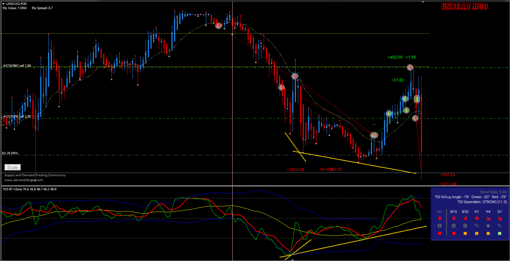Open the dropdown arrow beside USDCAD,M30
Image resolution: width=510 pixels, height=261 pixels.
tap(4, 4)
